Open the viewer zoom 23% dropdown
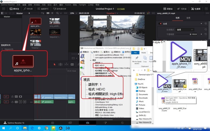Image resolution: width=210 pixels, height=131 pixels. pyautogui.click(x=74, y=13)
